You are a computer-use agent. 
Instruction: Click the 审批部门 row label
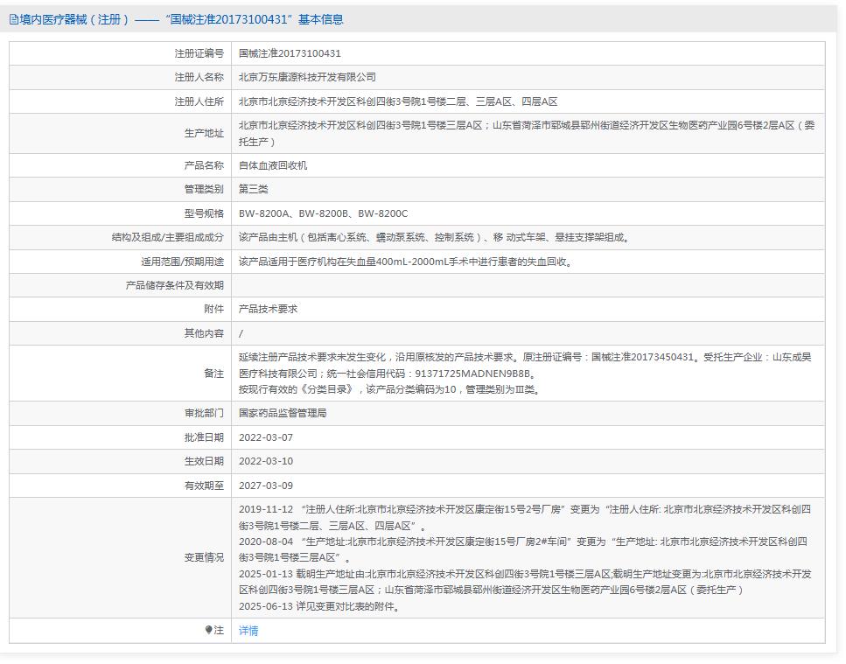point(204,413)
